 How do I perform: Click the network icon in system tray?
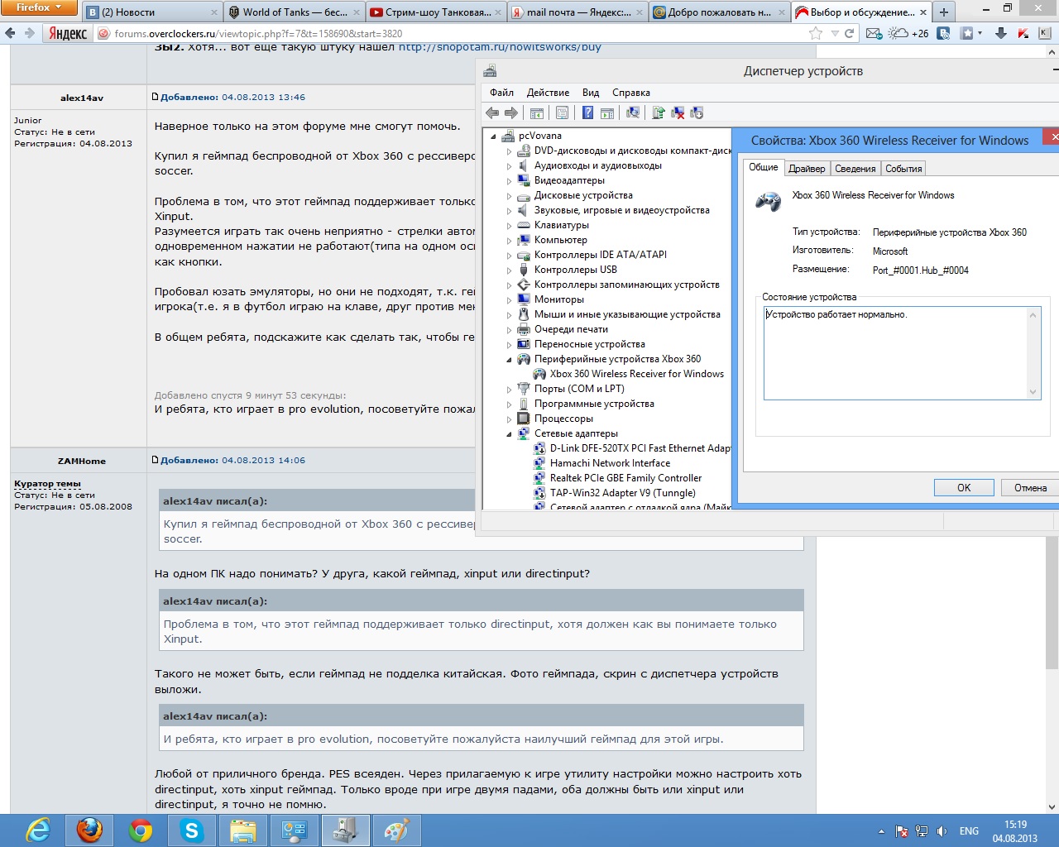[x=921, y=831]
